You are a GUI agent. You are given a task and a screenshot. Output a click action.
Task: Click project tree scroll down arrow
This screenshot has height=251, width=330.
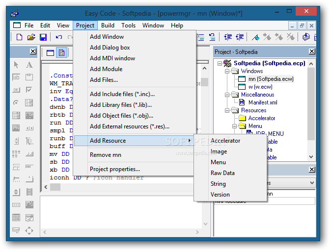(x=311, y=157)
